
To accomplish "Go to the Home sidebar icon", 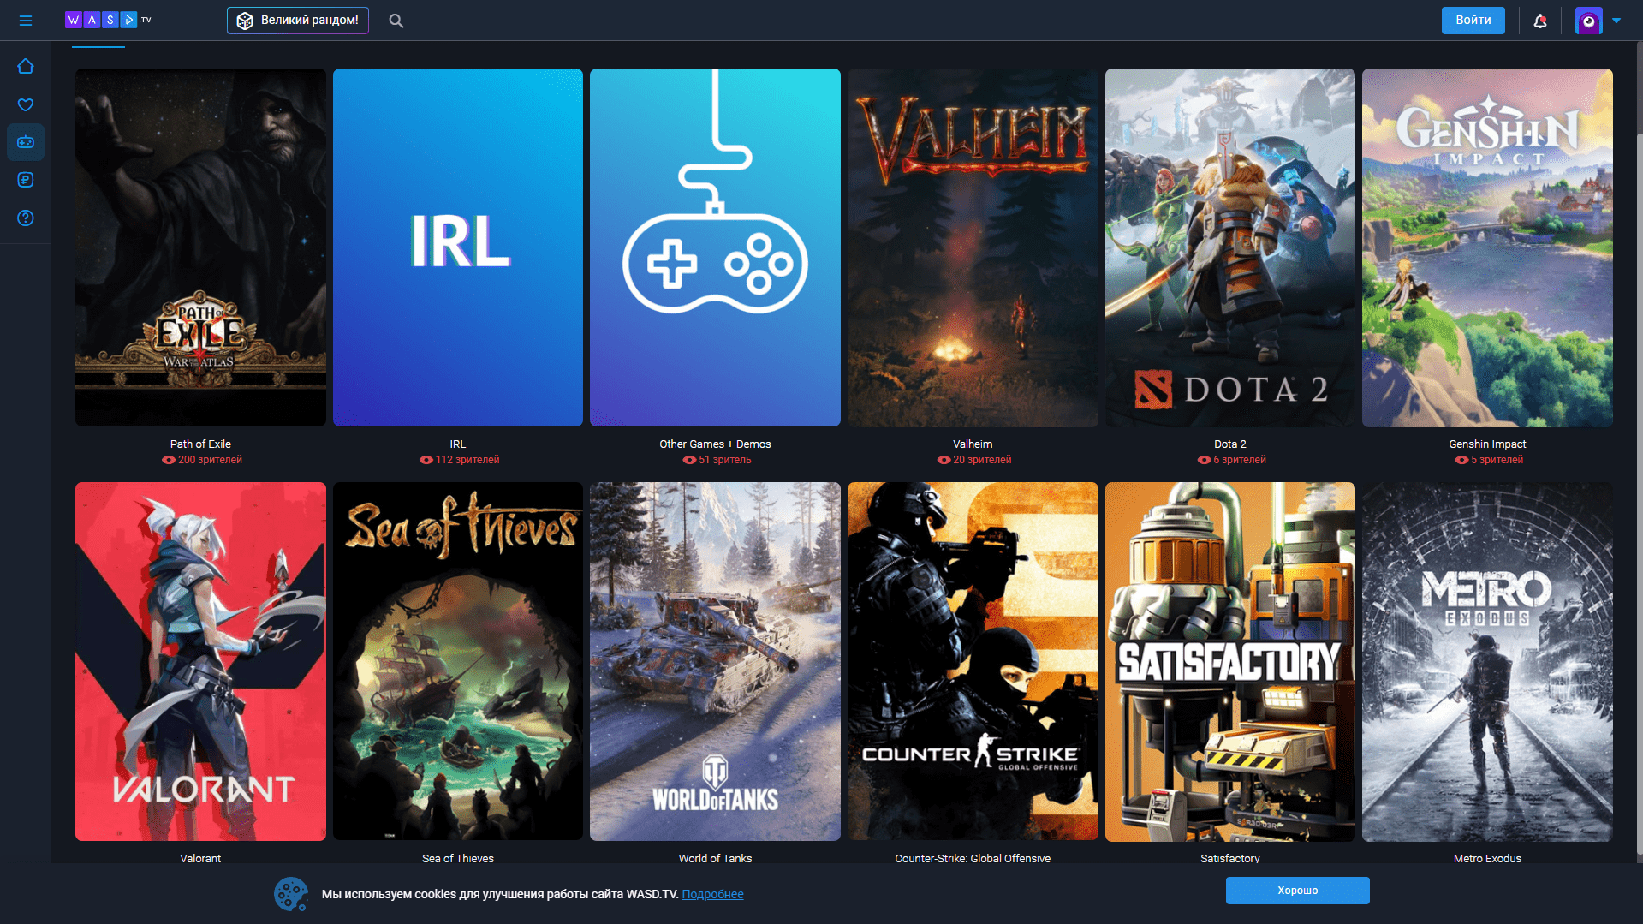I will [26, 66].
